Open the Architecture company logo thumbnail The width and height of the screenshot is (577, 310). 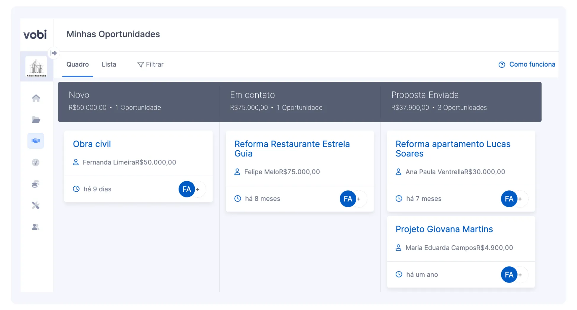[x=36, y=67]
